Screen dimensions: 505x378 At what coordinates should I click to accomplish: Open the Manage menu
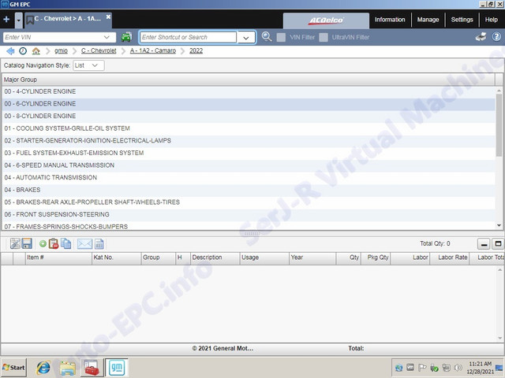point(428,20)
